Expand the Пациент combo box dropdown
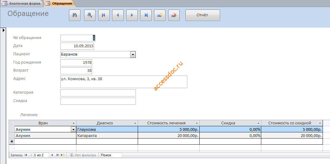This screenshot has width=330, height=164. pos(133,55)
